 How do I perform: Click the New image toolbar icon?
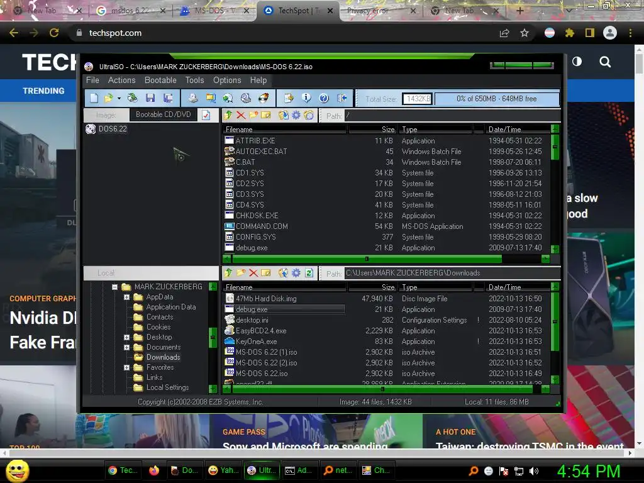click(94, 98)
